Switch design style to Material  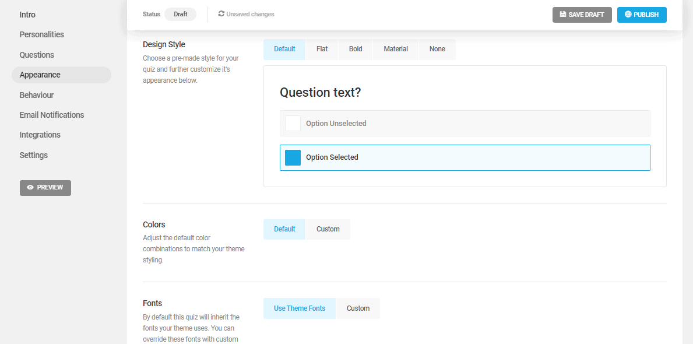[396, 49]
